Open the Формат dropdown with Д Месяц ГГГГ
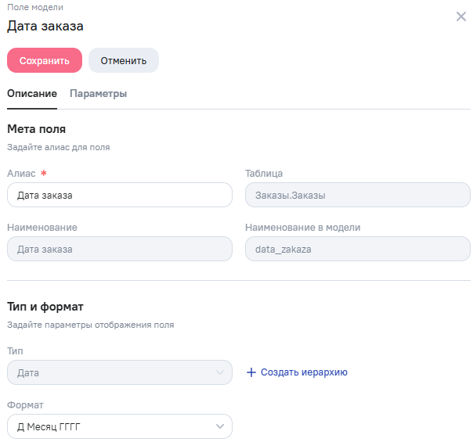 (110, 426)
